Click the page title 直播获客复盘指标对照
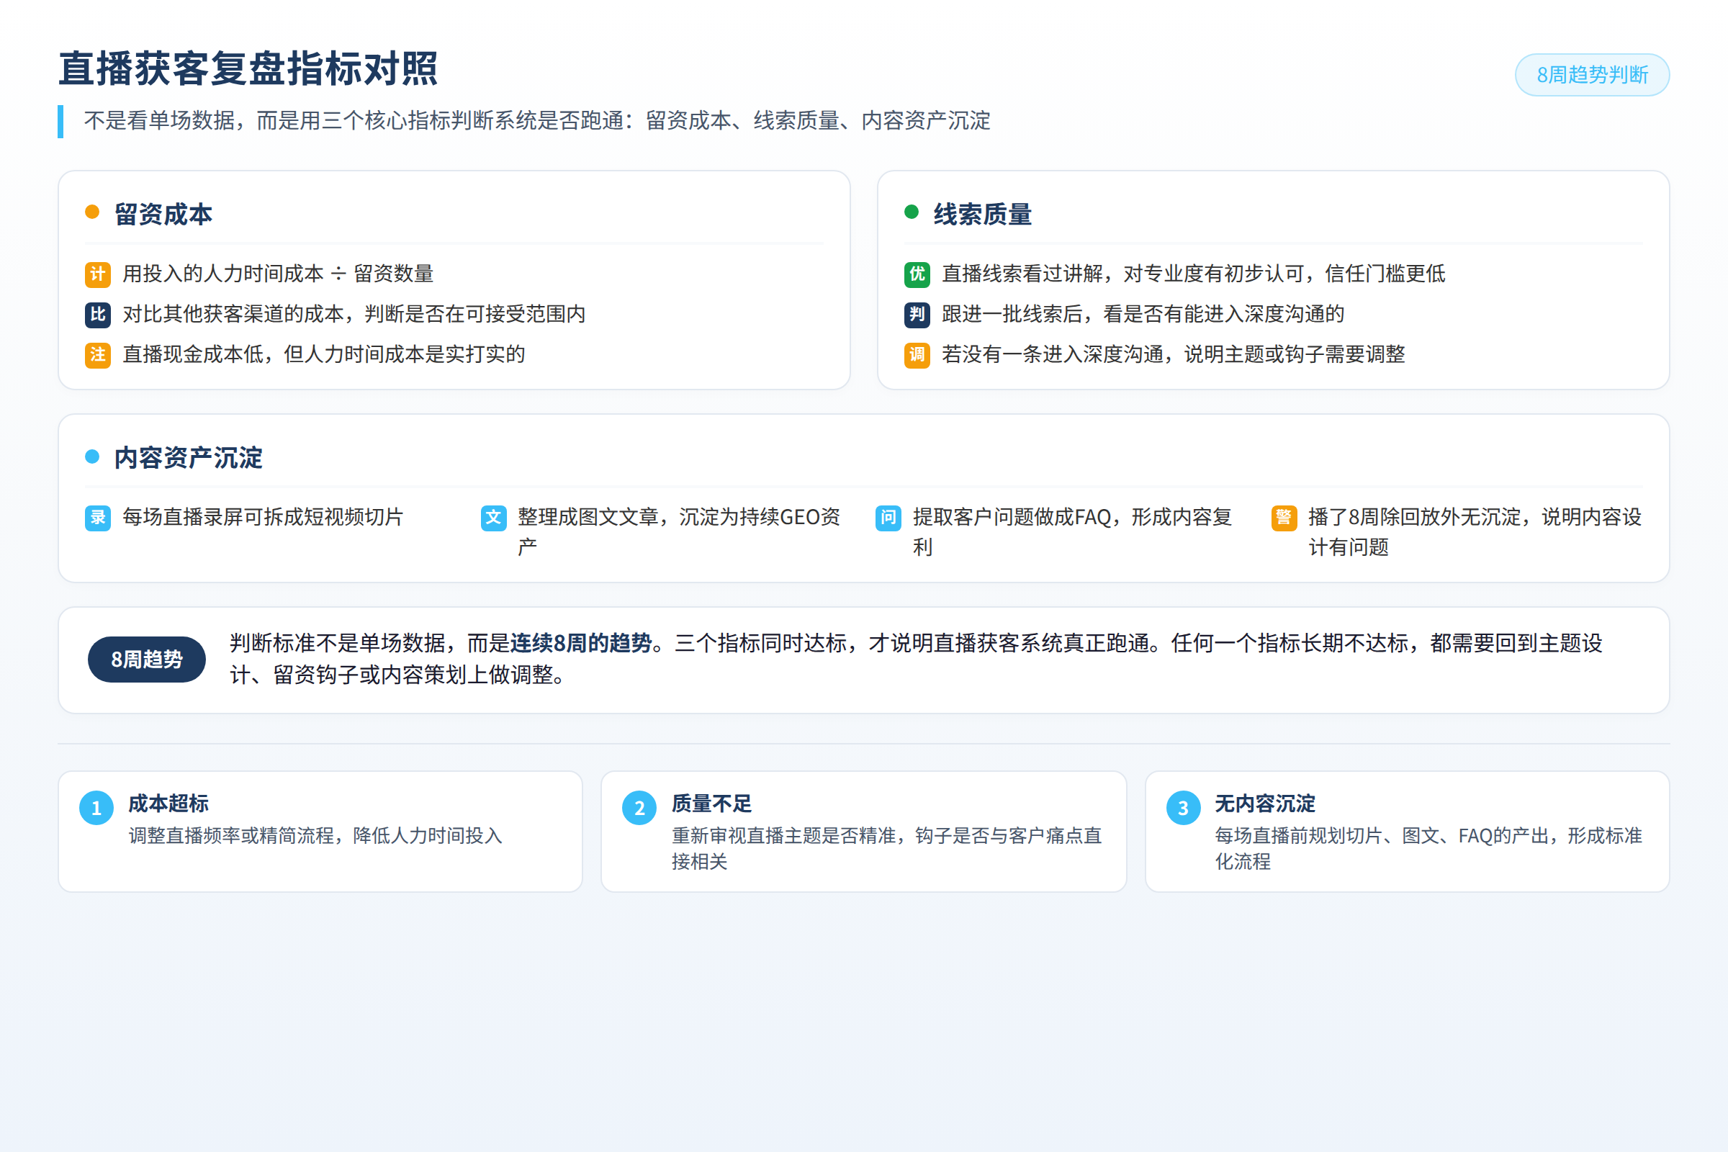Screen dimensions: 1728x1152 coord(248,69)
